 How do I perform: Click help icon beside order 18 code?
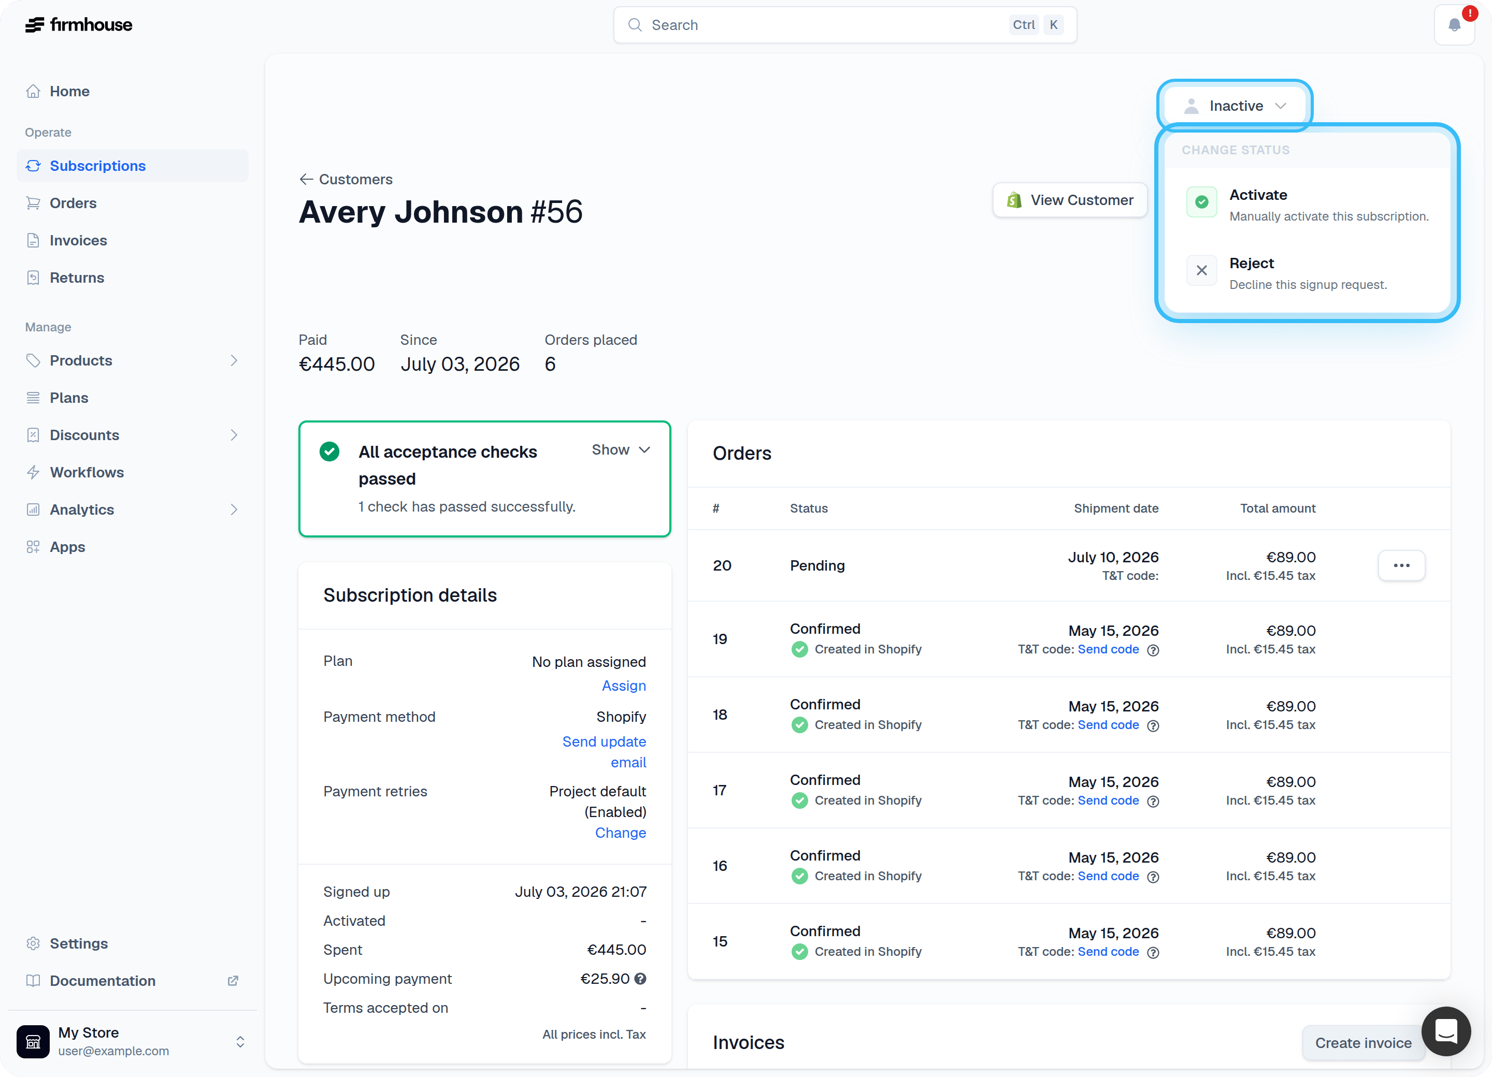[1153, 726]
